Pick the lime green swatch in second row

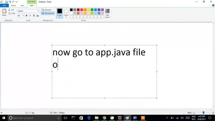[92, 13]
